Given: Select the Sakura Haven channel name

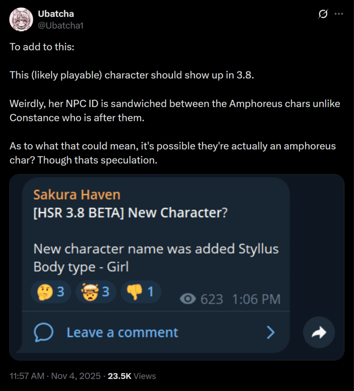Looking at the screenshot, I should (76, 195).
